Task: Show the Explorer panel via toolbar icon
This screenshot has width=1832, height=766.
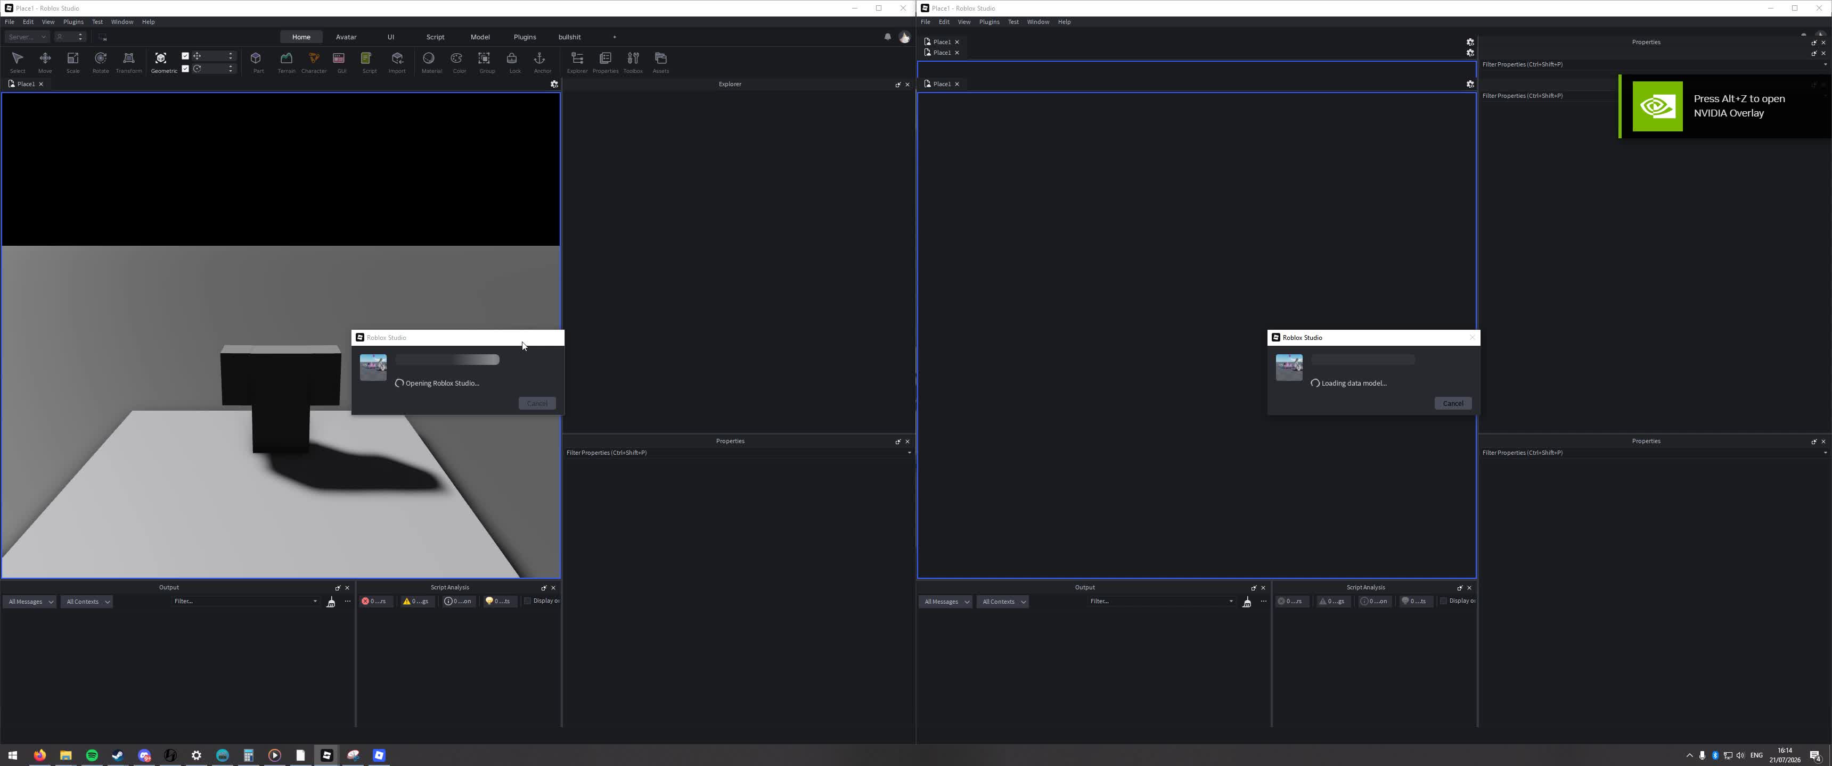Action: pyautogui.click(x=577, y=62)
